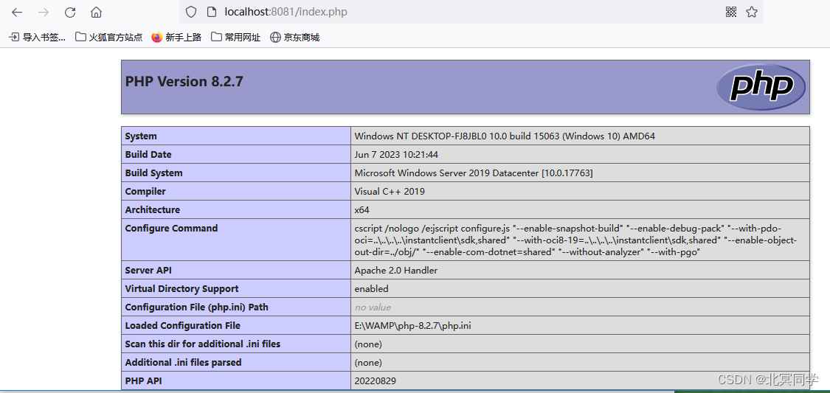
Task: Click the 'Architecture' row label
Action: [x=153, y=209]
